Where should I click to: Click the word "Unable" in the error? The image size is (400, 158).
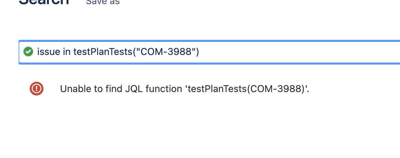coord(74,89)
